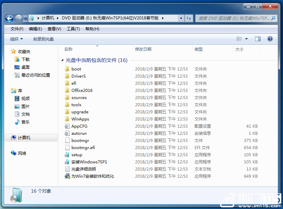Select the 计算机 breadcrumb segment

pyautogui.click(x=48, y=18)
